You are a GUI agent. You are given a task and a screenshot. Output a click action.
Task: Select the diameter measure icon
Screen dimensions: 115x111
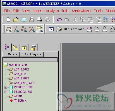[105, 29]
